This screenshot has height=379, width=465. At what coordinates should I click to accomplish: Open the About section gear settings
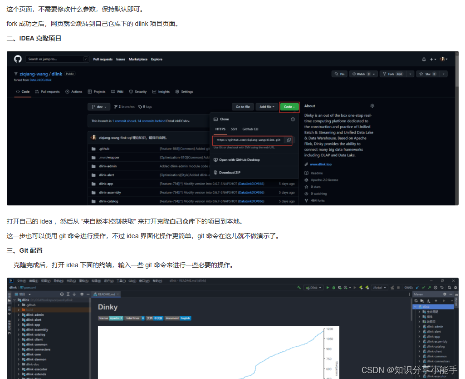pos(372,106)
